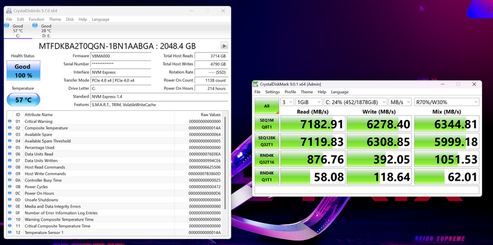Click the SEQ1M read result 7182.91
The width and height of the screenshot is (493, 245).
pos(313,124)
